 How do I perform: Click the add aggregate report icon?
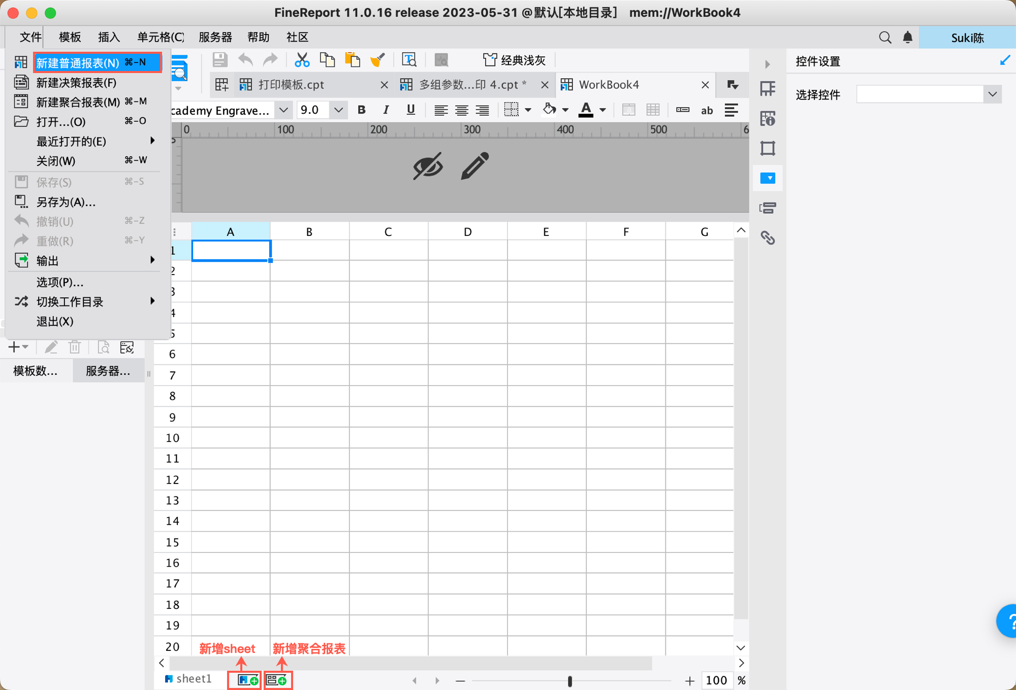click(x=277, y=680)
